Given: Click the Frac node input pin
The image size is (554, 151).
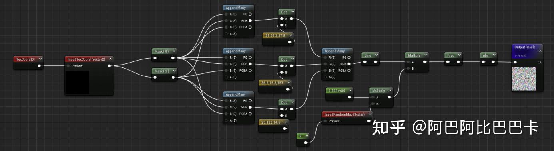Looking at the screenshot, I should [448, 62].
